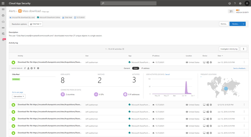Show similar activities by time clock icon

click(38, 68)
